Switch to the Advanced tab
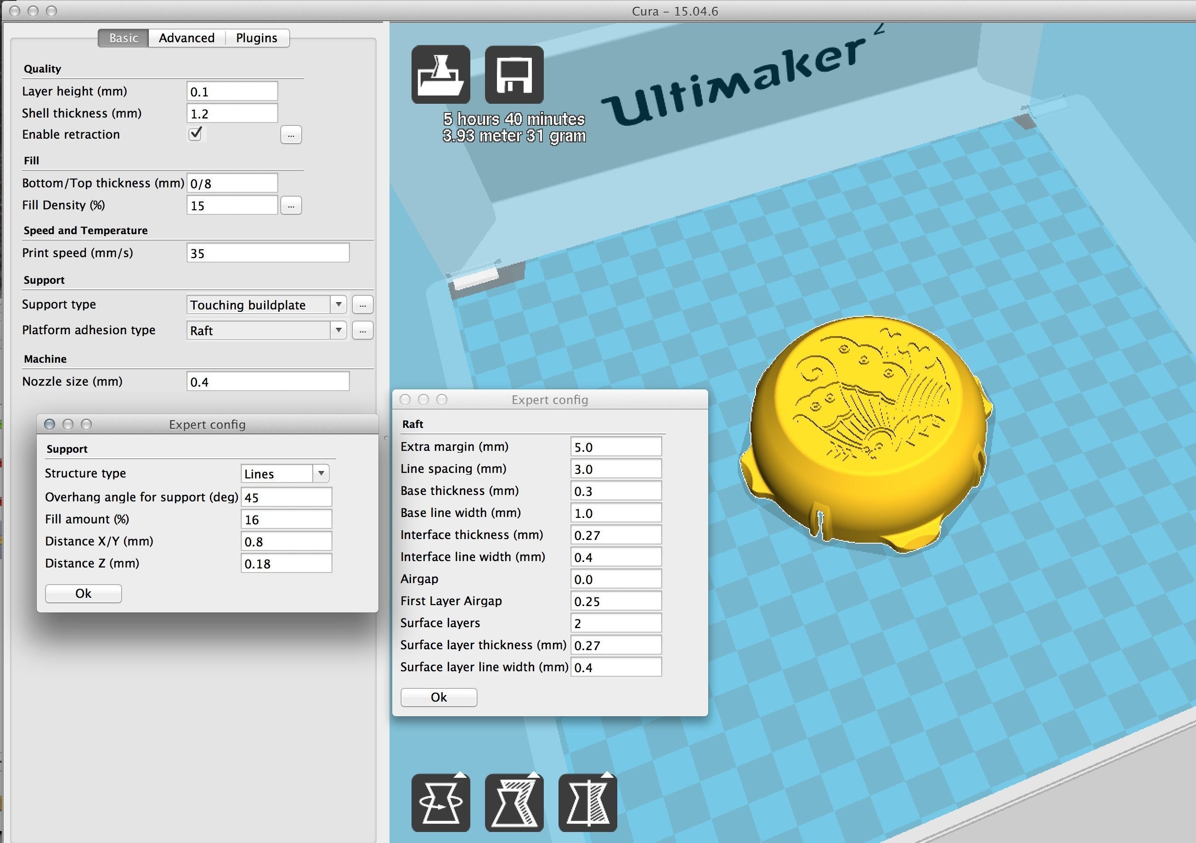 click(x=186, y=38)
